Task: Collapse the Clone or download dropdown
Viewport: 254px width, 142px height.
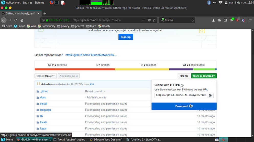Action: (x=204, y=76)
